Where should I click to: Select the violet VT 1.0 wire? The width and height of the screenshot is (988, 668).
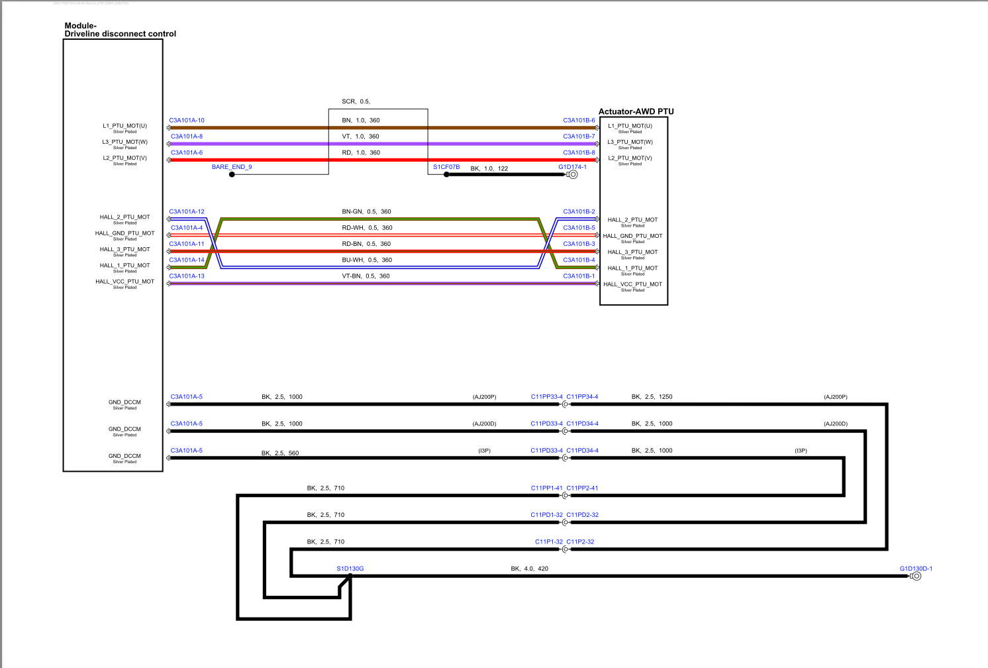[383, 144]
